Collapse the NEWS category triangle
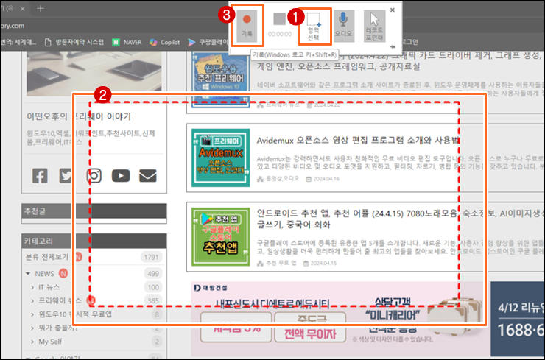The height and width of the screenshot is (360, 545). point(28,273)
